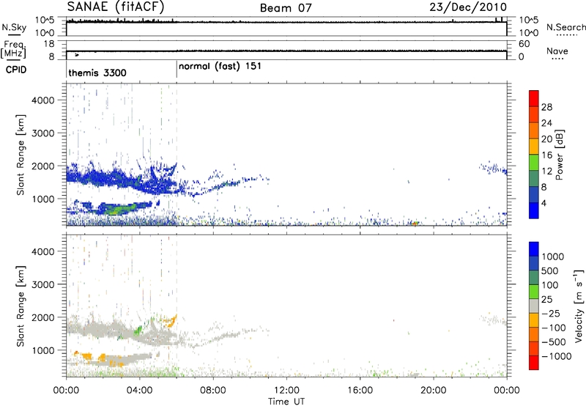The image size is (586, 406).
Task: Click the N.Sky legend label
Action: tap(14, 27)
